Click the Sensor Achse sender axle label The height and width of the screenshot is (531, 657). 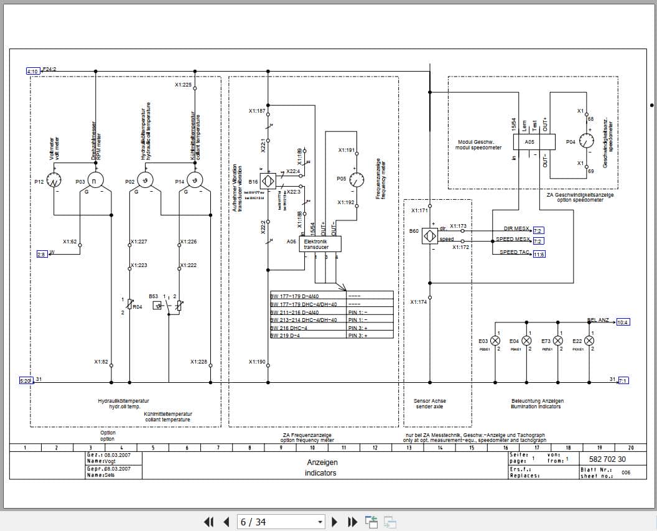point(429,403)
